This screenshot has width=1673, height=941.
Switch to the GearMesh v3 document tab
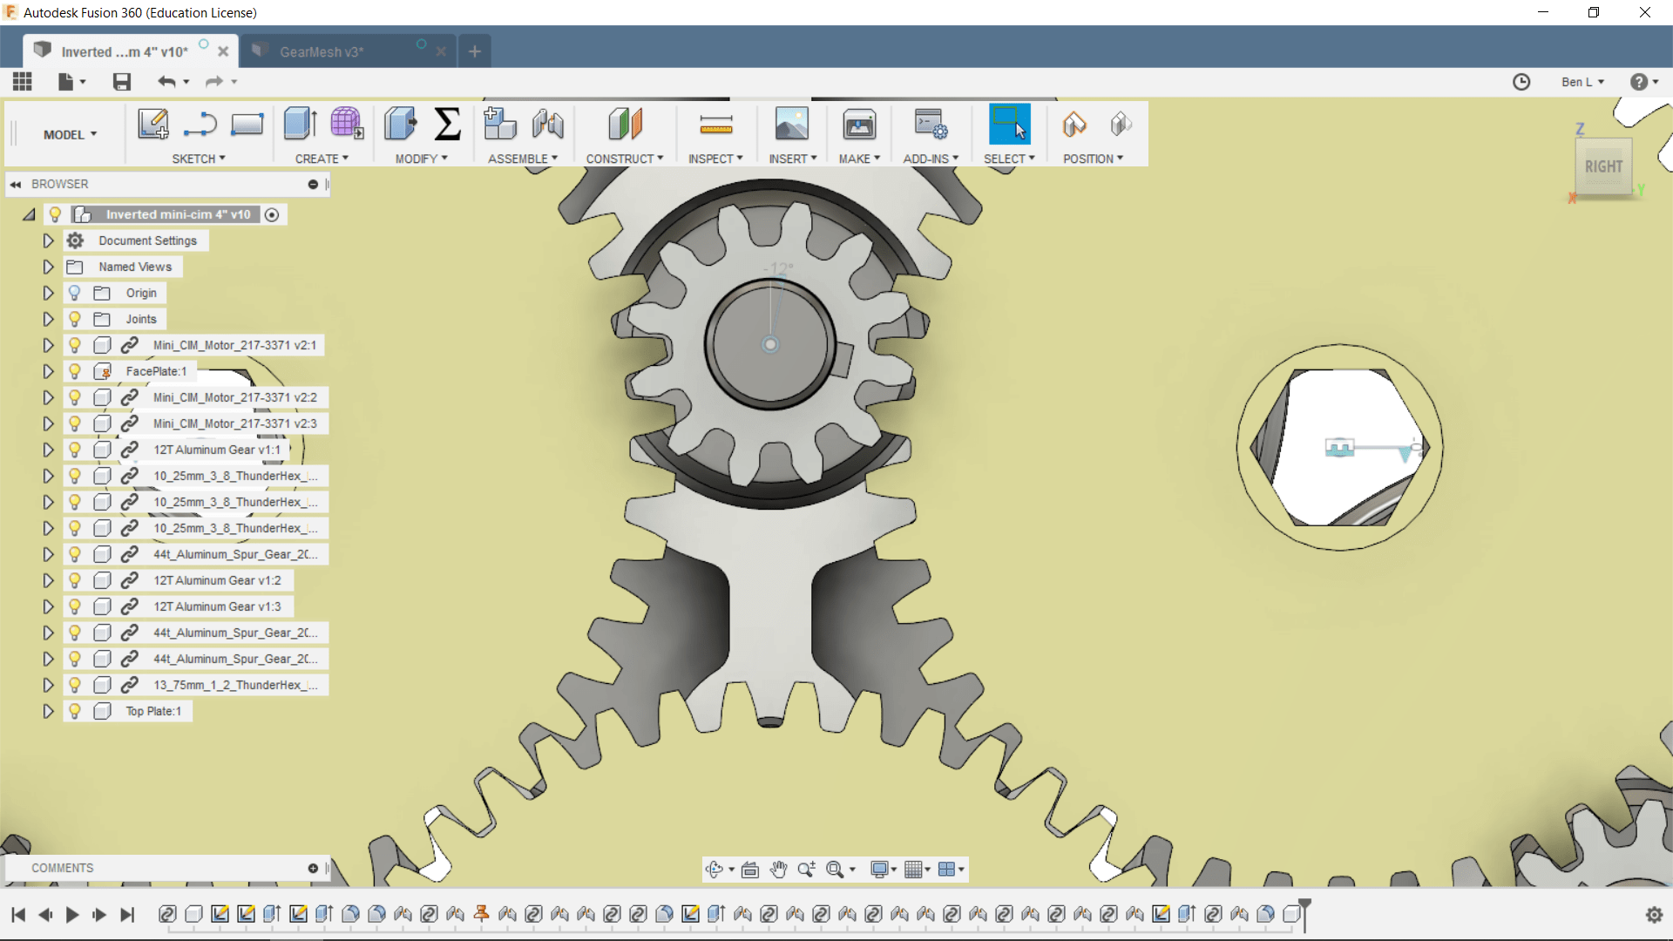coord(322,51)
